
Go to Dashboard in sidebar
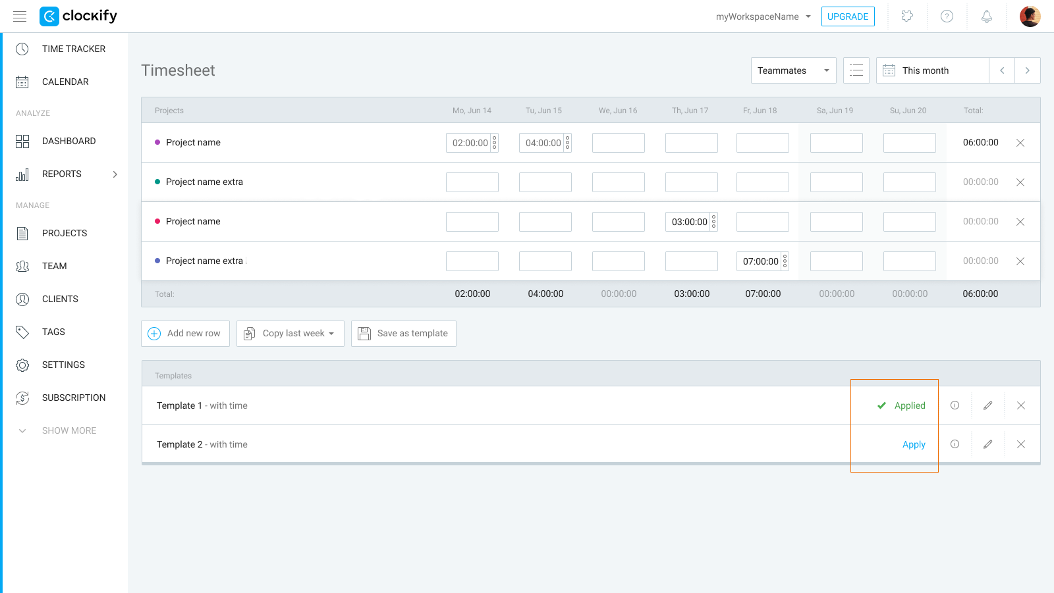tap(69, 141)
